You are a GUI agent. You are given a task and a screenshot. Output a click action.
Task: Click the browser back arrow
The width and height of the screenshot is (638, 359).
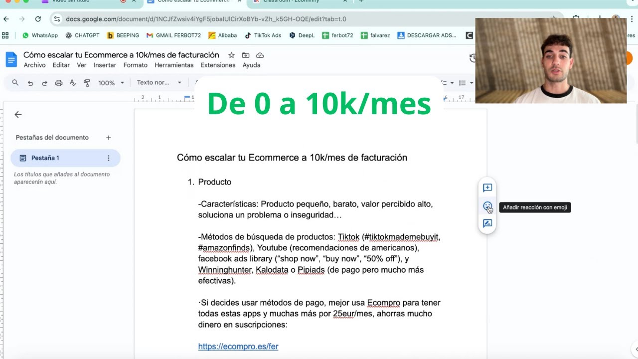[6, 19]
